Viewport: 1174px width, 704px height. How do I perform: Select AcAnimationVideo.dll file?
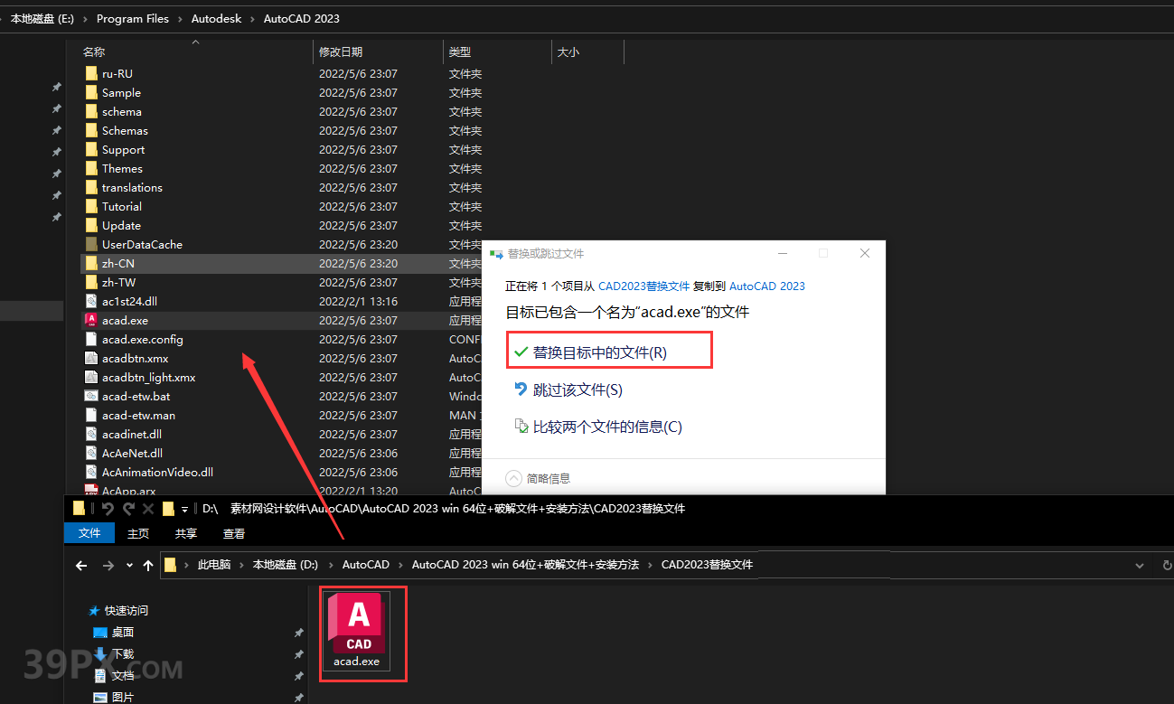point(157,472)
